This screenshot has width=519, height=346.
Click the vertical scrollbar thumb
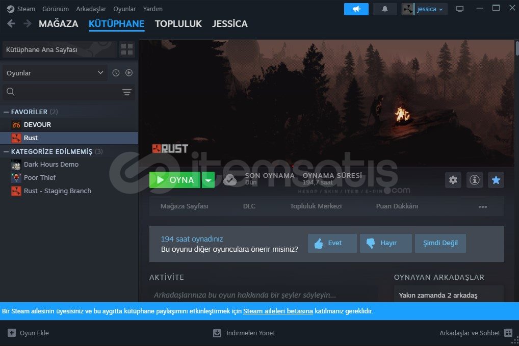click(x=516, y=48)
